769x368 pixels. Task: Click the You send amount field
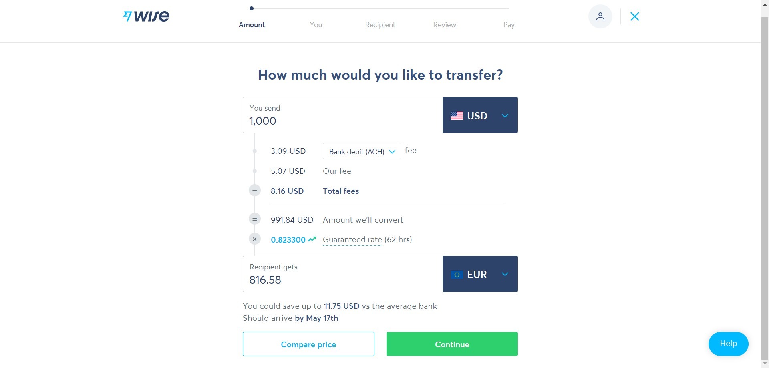coord(342,115)
